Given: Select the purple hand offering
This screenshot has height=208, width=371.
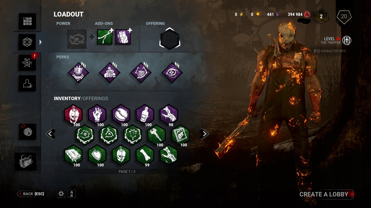Looking at the screenshot, I should pyautogui.click(x=97, y=114).
